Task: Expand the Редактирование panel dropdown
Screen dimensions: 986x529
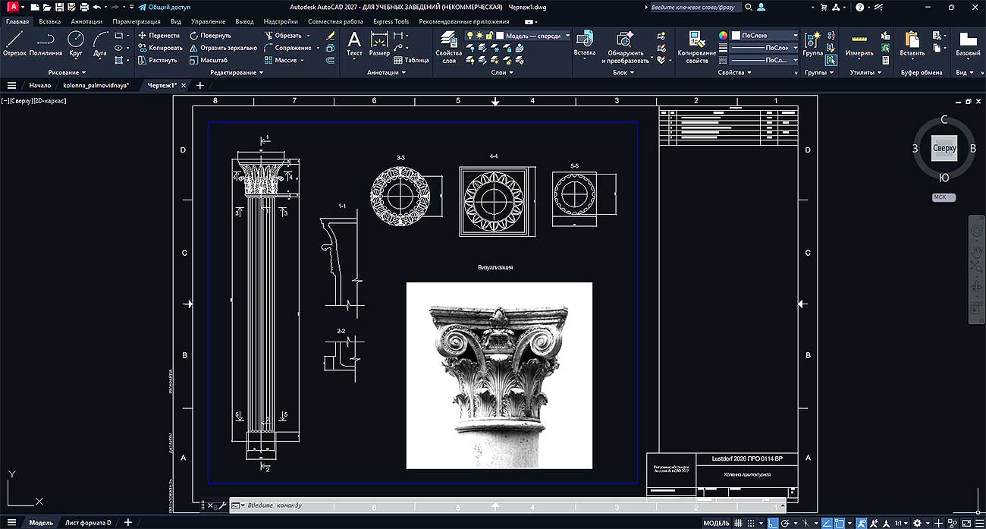Action: coord(237,73)
